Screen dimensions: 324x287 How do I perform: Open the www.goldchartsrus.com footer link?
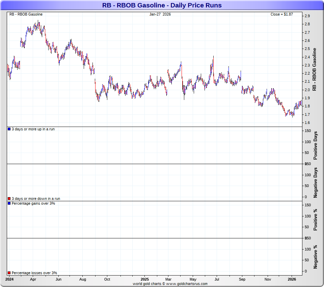[187, 284]
